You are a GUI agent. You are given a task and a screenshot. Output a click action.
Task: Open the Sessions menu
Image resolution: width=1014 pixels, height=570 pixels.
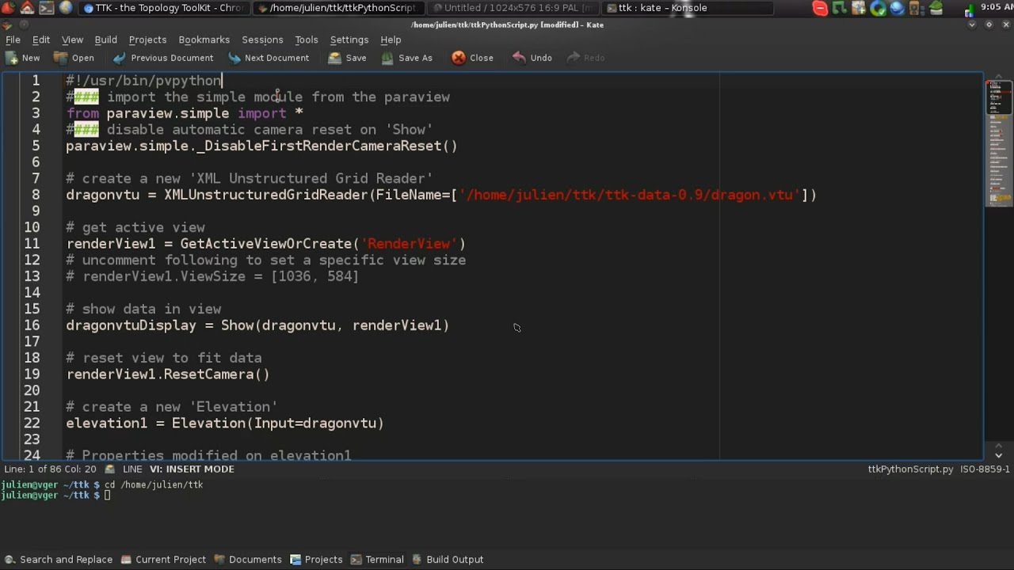262,40
